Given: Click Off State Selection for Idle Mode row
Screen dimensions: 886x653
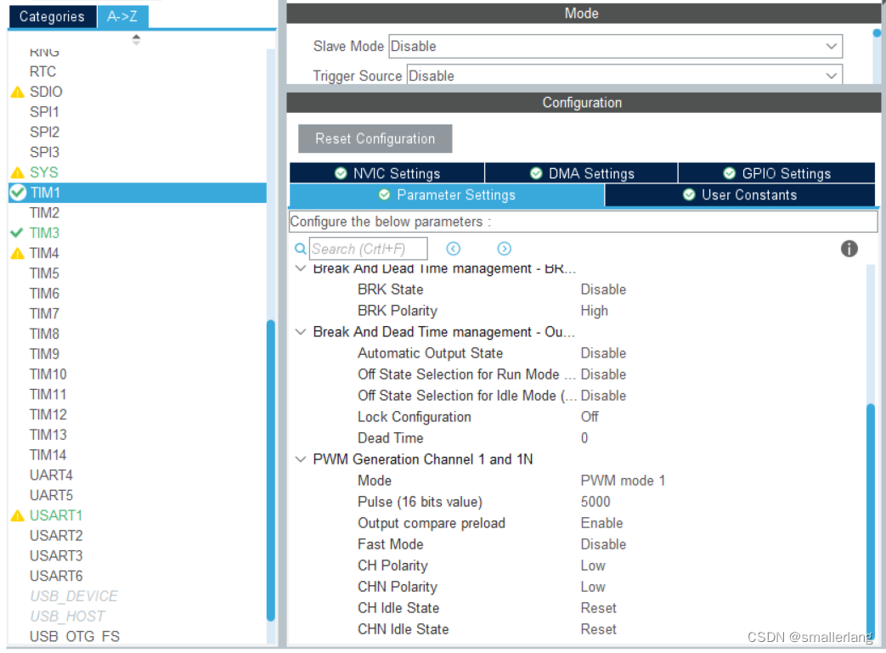Looking at the screenshot, I should pyautogui.click(x=492, y=396).
